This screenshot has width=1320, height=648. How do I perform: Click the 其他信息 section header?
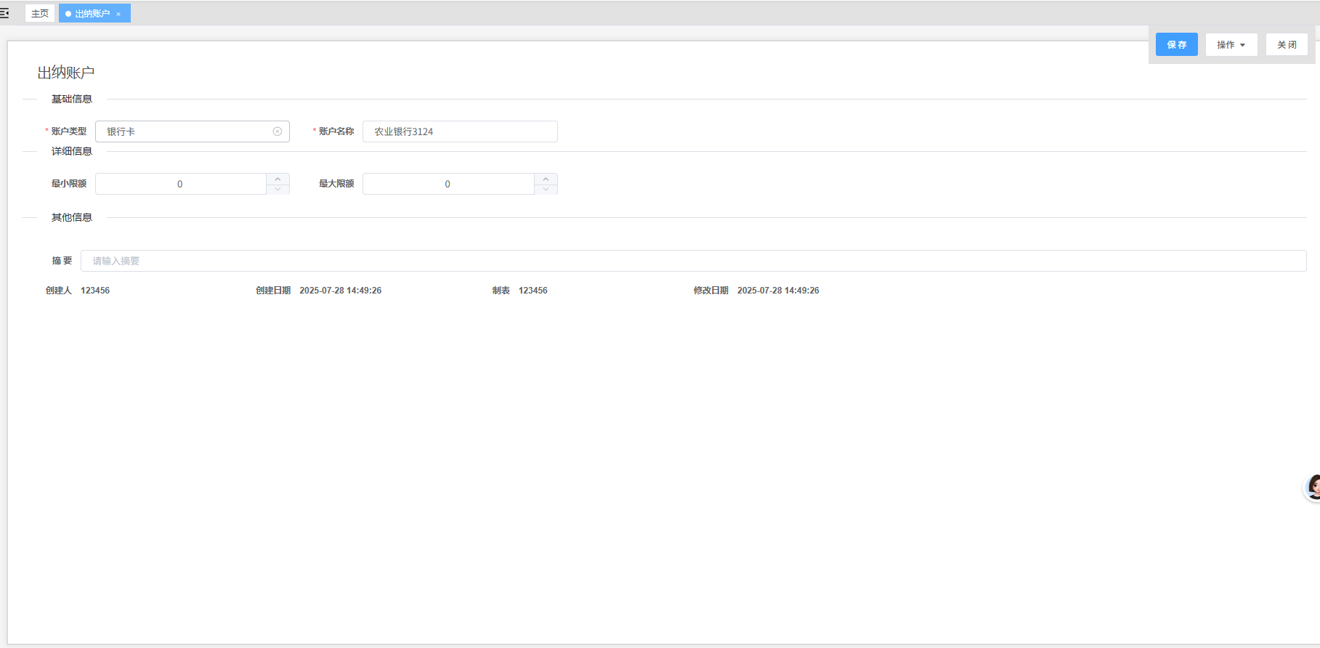click(x=72, y=218)
